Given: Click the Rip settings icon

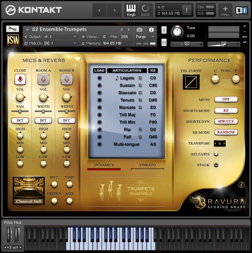Looking at the screenshot, I should [x=140, y=129].
